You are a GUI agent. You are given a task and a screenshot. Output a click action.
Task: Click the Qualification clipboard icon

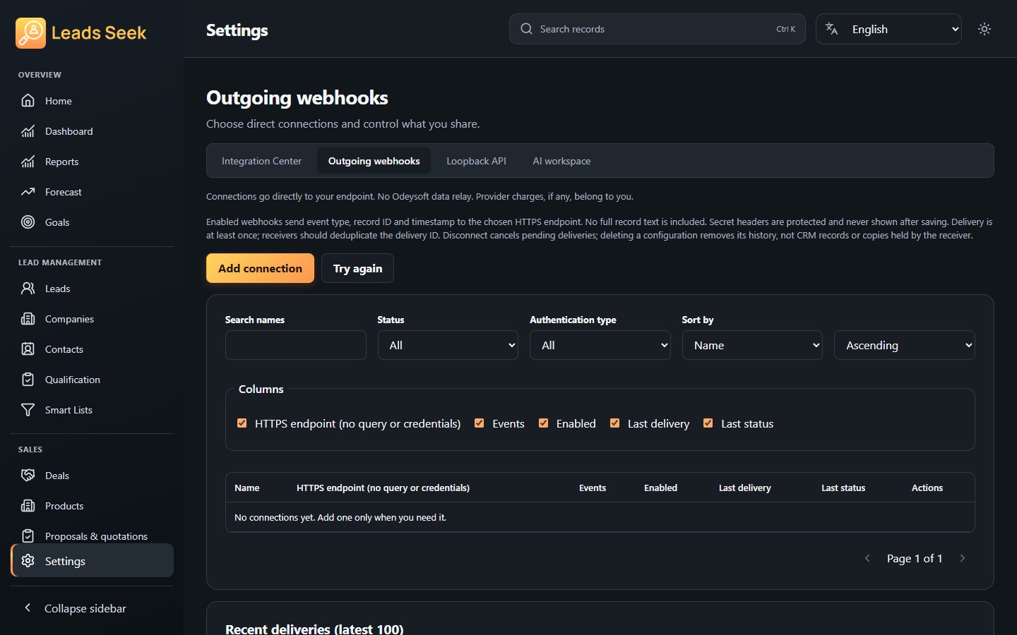(28, 380)
